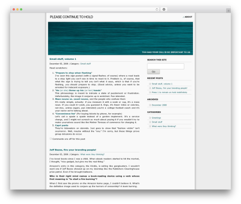Click the teal header banner image
This screenshot has width=241, height=204.
click(120, 39)
